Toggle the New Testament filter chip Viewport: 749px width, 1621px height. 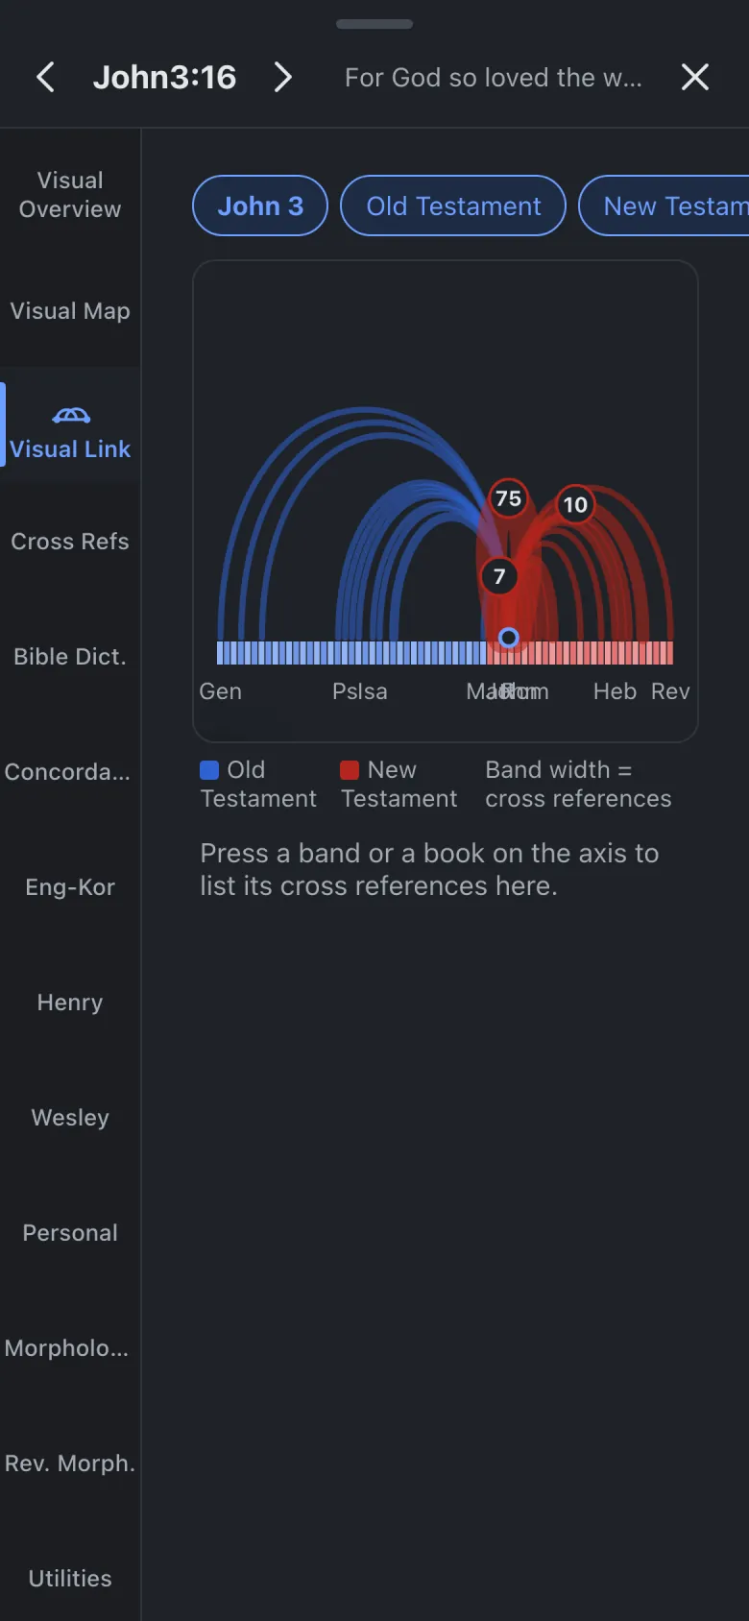[x=664, y=206]
